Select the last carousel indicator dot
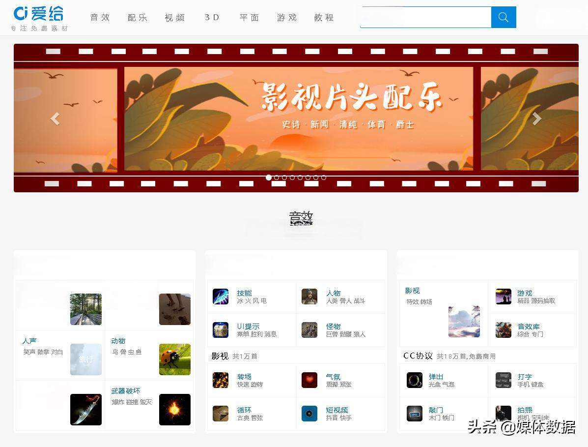Screen dimensions: 588x447 point(324,178)
